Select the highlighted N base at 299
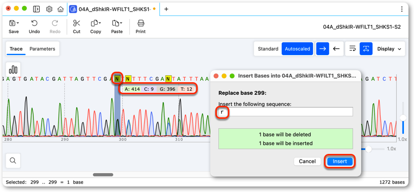This screenshot has height=192, width=414. tap(117, 79)
